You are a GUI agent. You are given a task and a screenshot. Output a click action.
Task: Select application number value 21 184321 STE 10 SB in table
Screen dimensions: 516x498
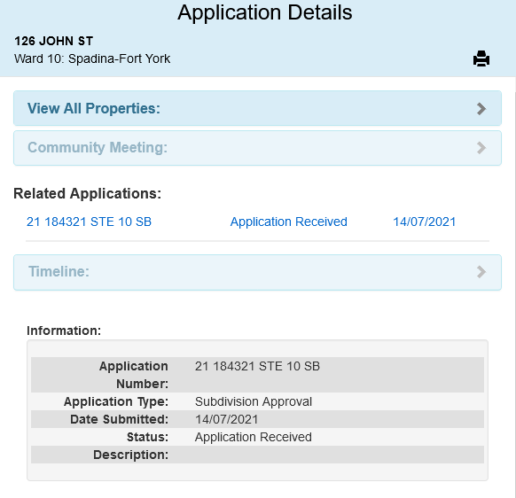257,366
